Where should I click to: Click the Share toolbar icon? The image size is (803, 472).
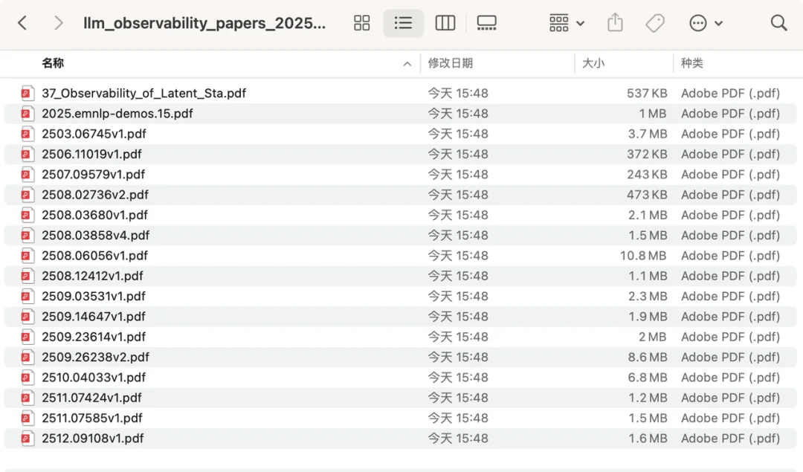[615, 23]
